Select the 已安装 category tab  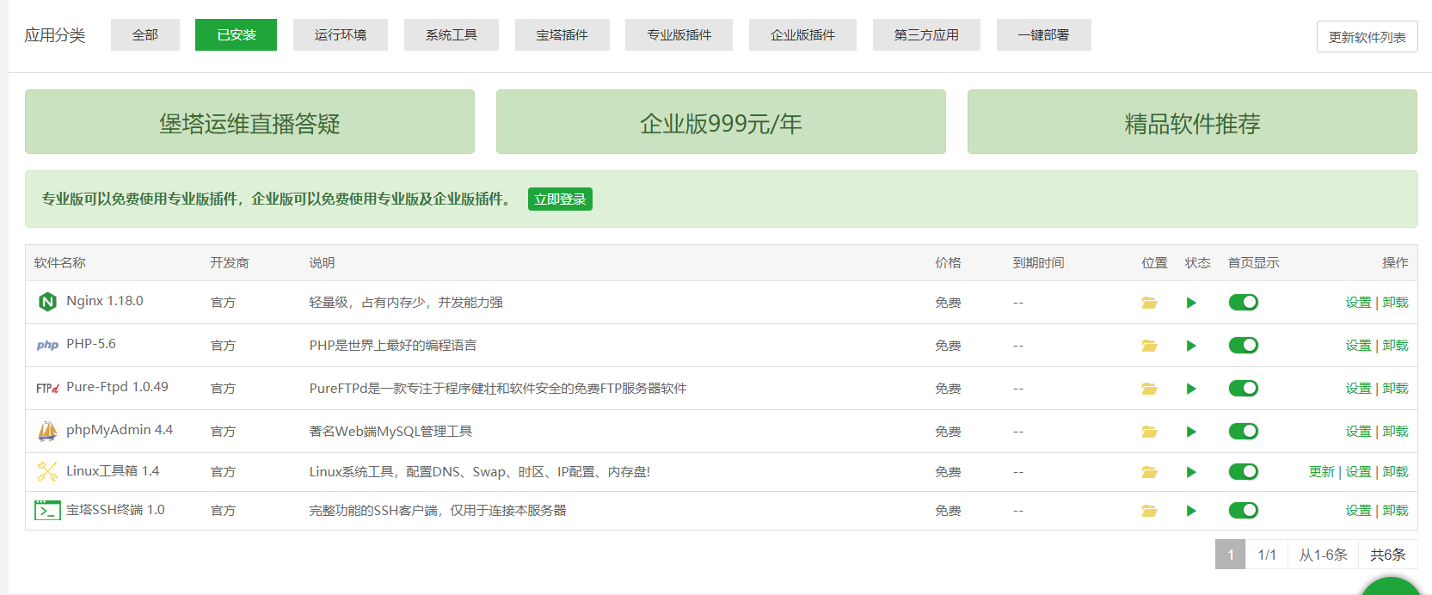click(236, 34)
